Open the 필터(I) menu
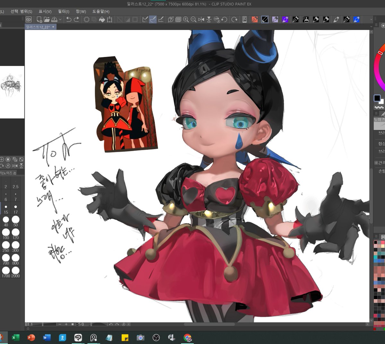The width and height of the screenshot is (385, 344). click(64, 12)
